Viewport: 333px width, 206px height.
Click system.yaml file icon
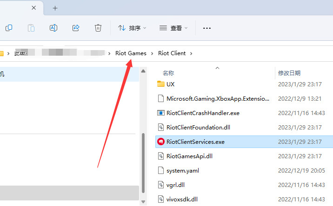[161, 170]
